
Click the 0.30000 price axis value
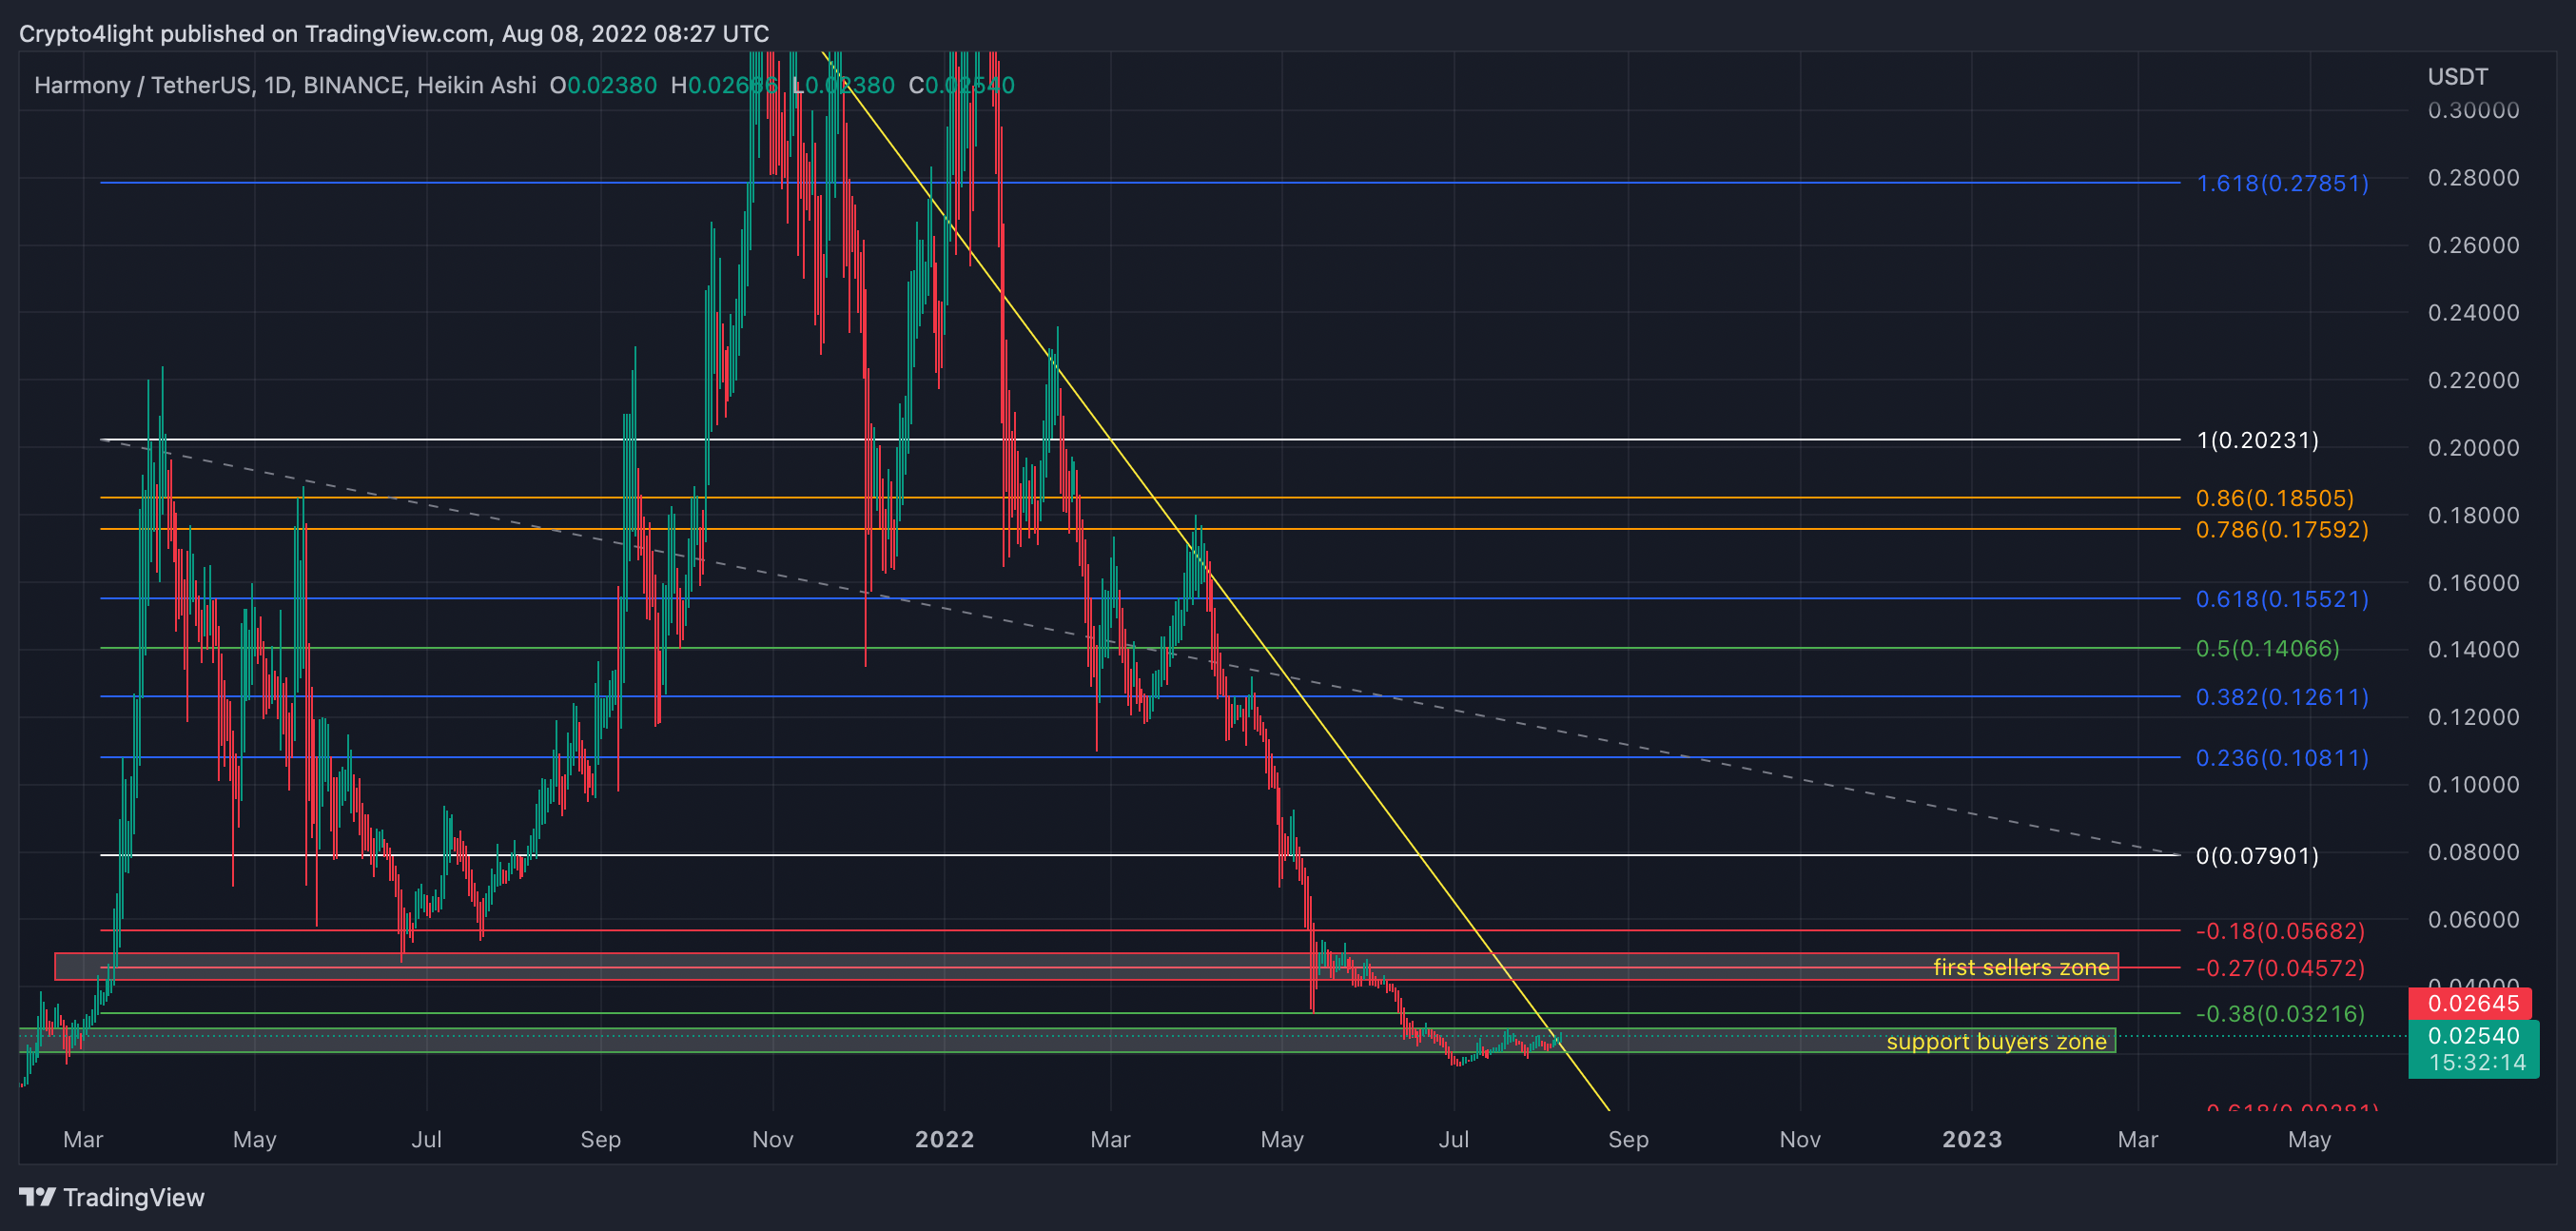(2473, 110)
